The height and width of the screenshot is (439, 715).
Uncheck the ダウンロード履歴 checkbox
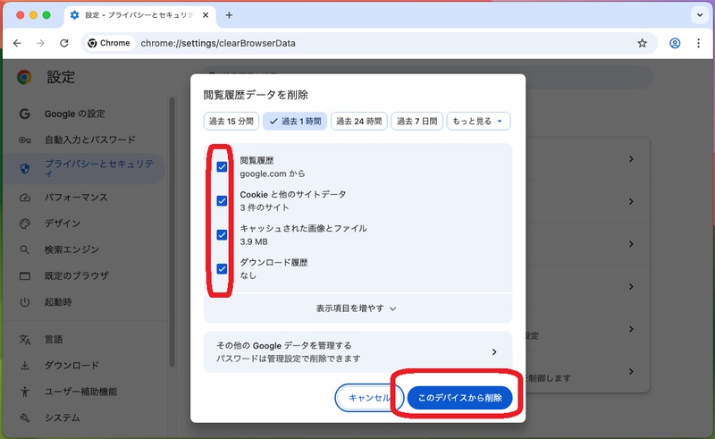click(222, 269)
